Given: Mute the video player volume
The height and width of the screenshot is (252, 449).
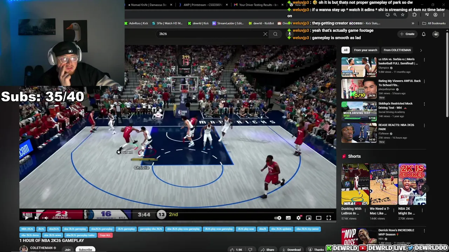Looking at the screenshot, I should pos(46,218).
